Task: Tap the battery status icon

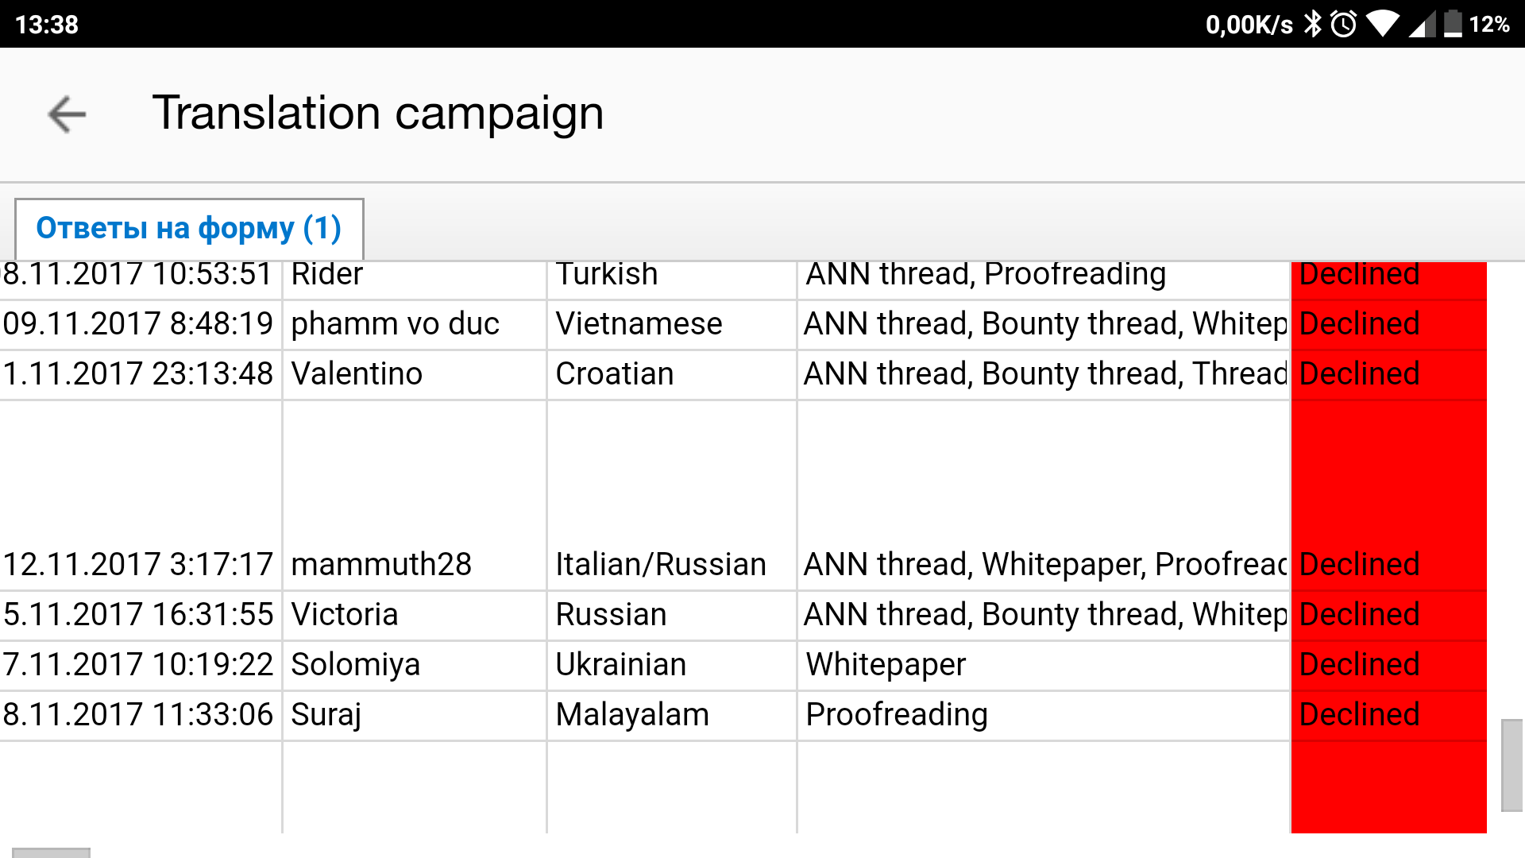Action: click(x=1453, y=24)
